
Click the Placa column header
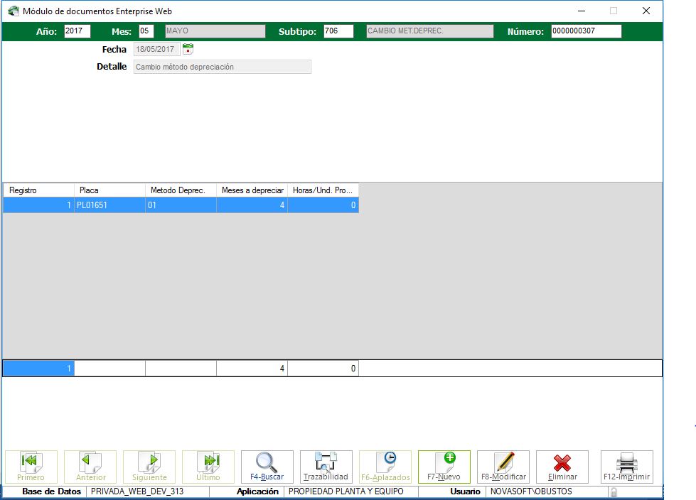point(109,190)
